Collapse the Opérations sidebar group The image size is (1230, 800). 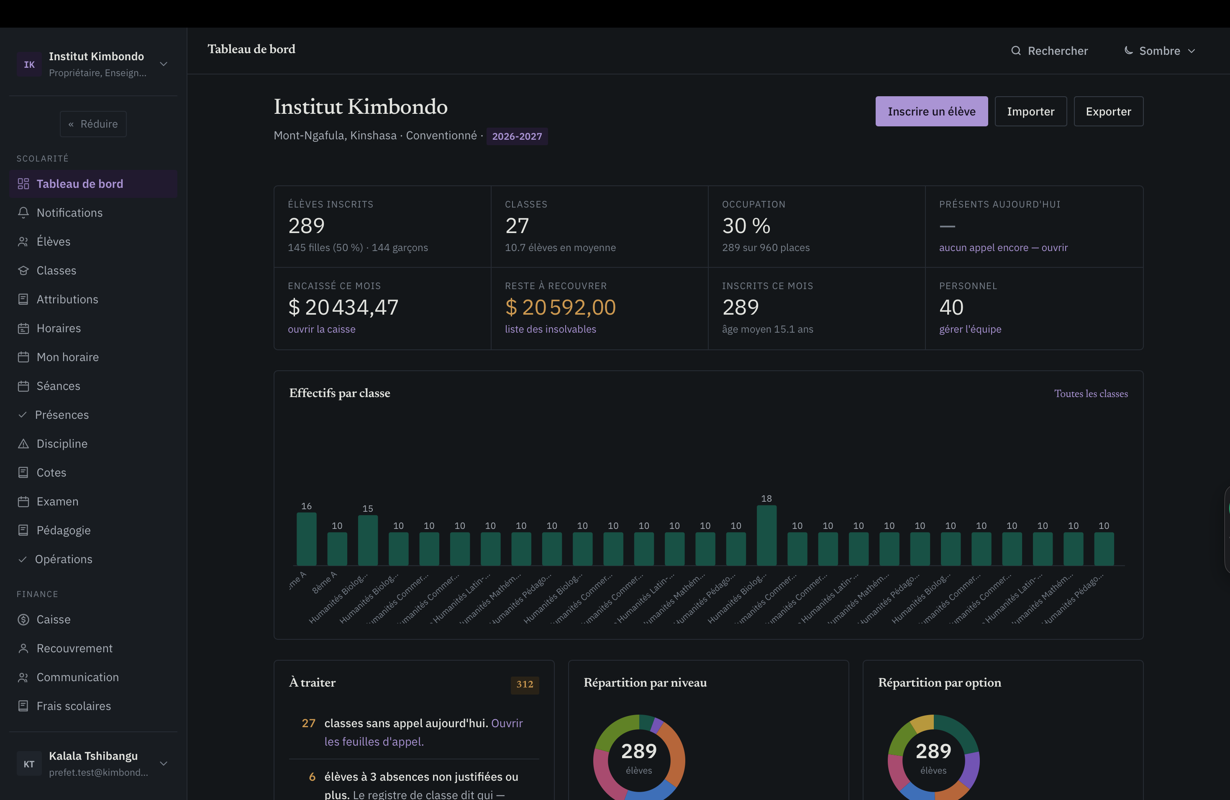coord(93,559)
